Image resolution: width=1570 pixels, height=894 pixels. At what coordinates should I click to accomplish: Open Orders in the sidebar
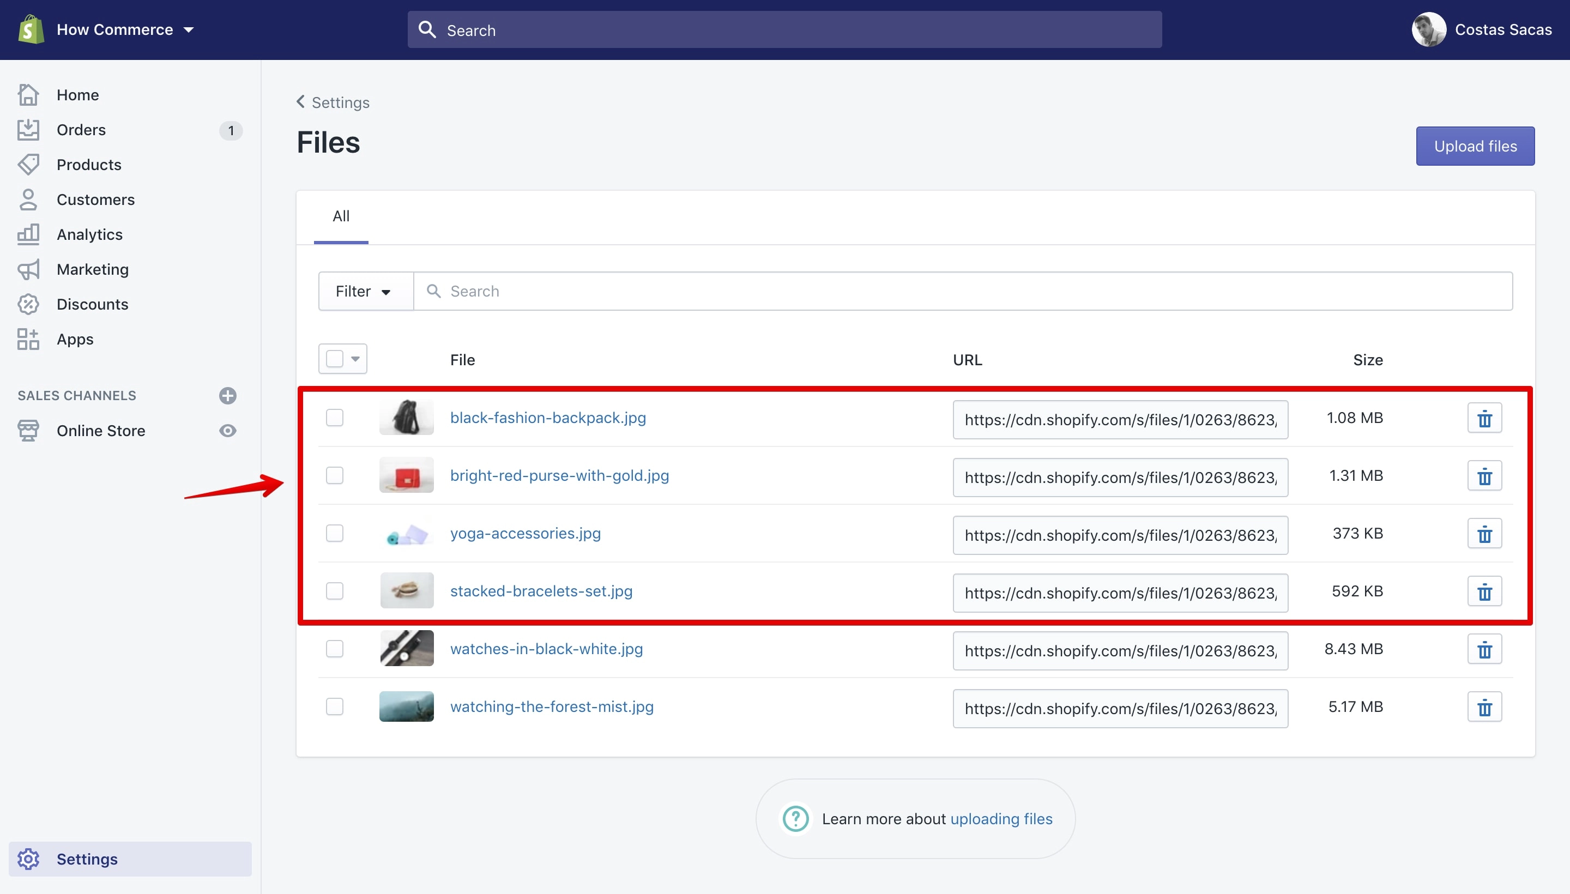pyautogui.click(x=81, y=130)
